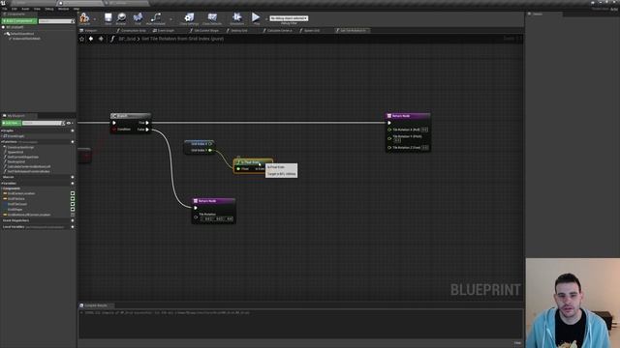Click the favorite star icon in breadcrumb bar

81,39
